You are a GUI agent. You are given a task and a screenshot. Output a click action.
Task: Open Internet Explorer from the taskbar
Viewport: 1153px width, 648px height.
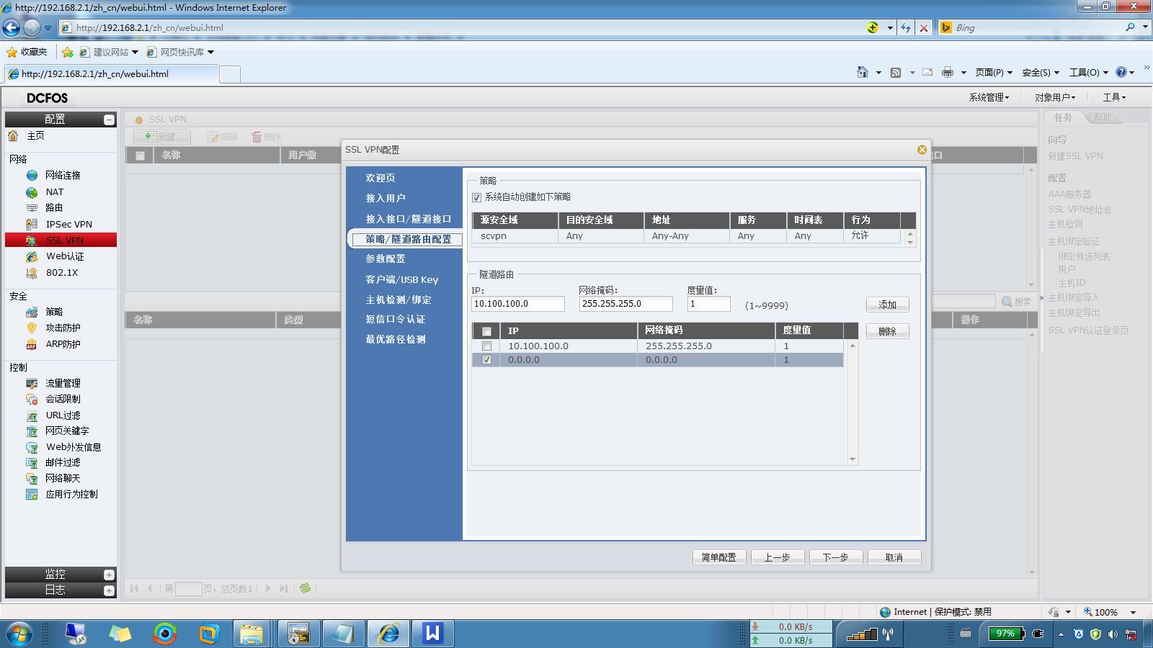389,634
